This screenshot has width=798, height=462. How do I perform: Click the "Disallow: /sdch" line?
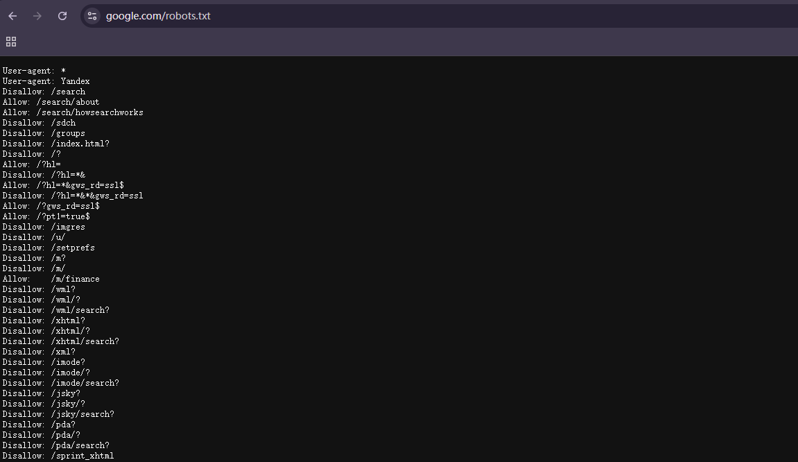pyautogui.click(x=39, y=123)
